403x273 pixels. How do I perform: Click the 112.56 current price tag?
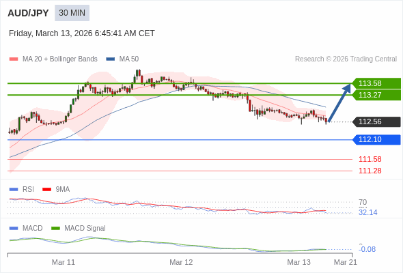tap(376, 121)
